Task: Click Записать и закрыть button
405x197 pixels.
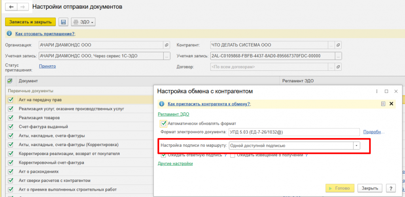Action: (x=30, y=22)
